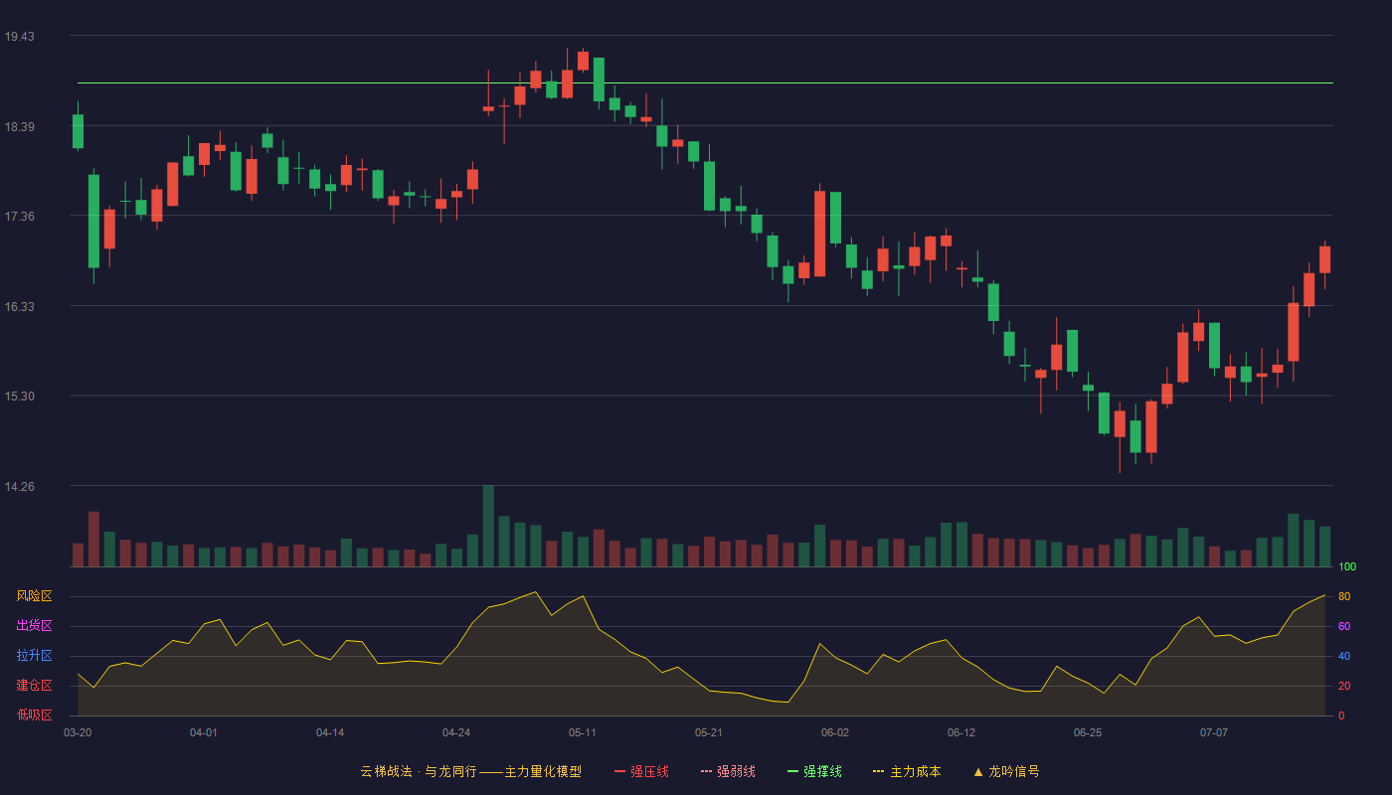Viewport: 1392px width, 795px height.
Task: Toggle the 强弱线 legend item
Action: [x=728, y=771]
